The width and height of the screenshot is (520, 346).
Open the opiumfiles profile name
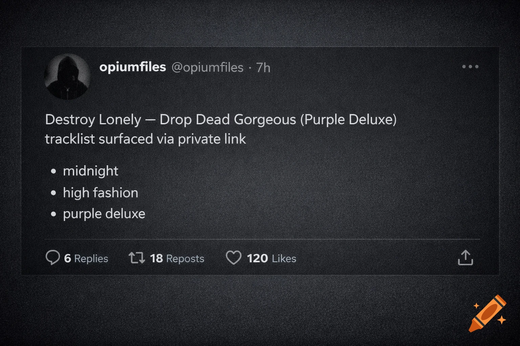point(133,67)
